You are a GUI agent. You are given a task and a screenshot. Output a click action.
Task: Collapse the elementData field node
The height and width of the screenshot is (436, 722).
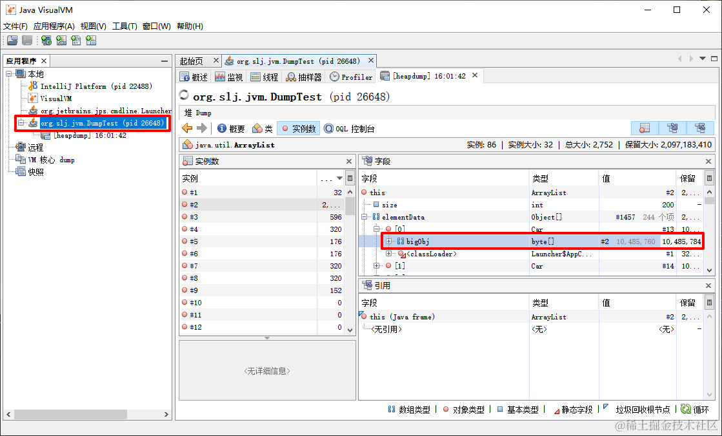click(x=364, y=217)
